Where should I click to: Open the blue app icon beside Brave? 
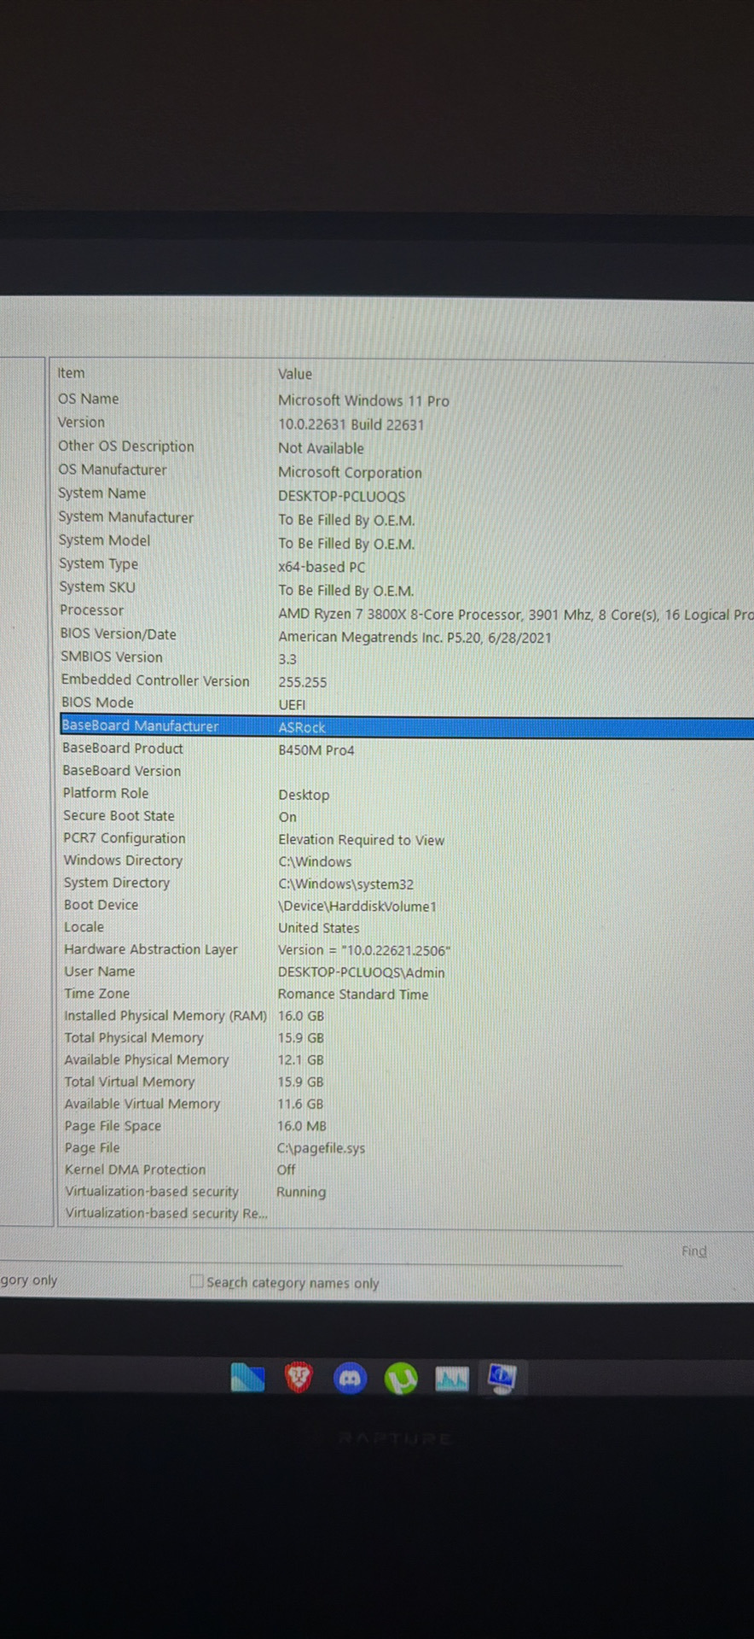(x=247, y=1378)
